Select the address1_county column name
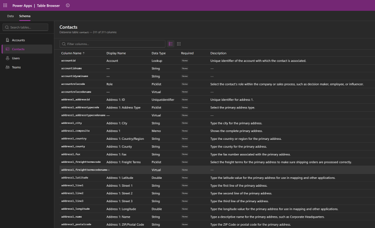The height and width of the screenshot is (228, 375). tap(73, 146)
